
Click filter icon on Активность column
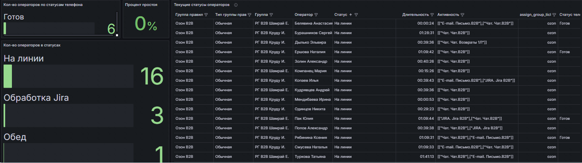tap(463, 15)
